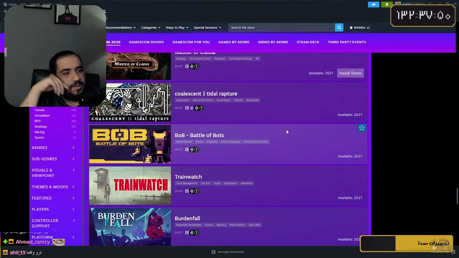Click Install Demo for Master of Cladia

click(350, 73)
